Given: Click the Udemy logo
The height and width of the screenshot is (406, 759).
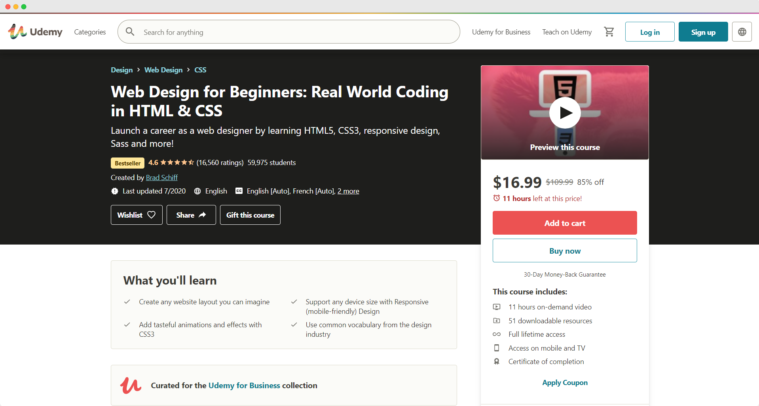Looking at the screenshot, I should [x=35, y=32].
